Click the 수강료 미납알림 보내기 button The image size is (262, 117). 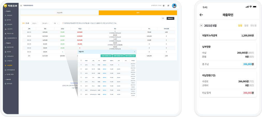(106, 56)
